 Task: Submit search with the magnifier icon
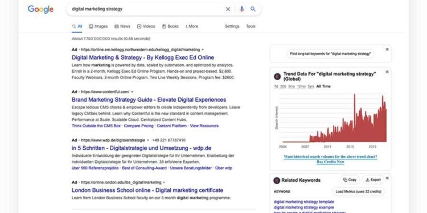tap(253, 9)
